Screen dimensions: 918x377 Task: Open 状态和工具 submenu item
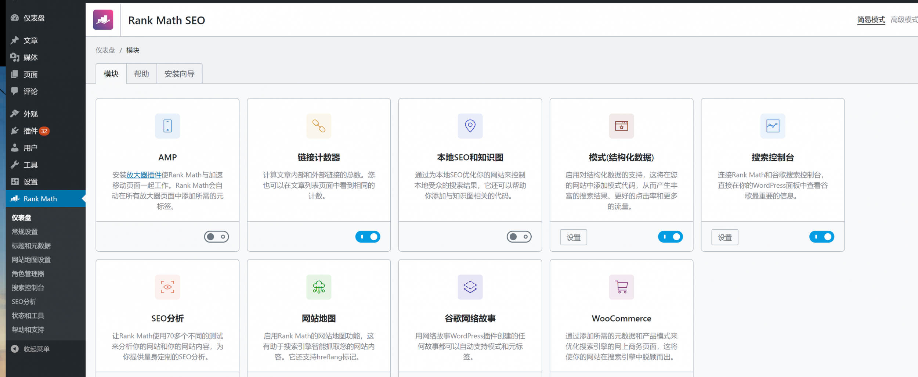point(28,315)
